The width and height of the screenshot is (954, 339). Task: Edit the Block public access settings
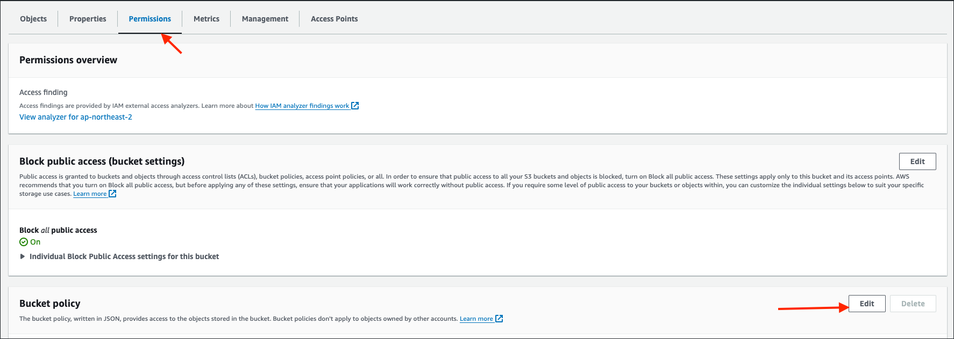click(x=917, y=161)
